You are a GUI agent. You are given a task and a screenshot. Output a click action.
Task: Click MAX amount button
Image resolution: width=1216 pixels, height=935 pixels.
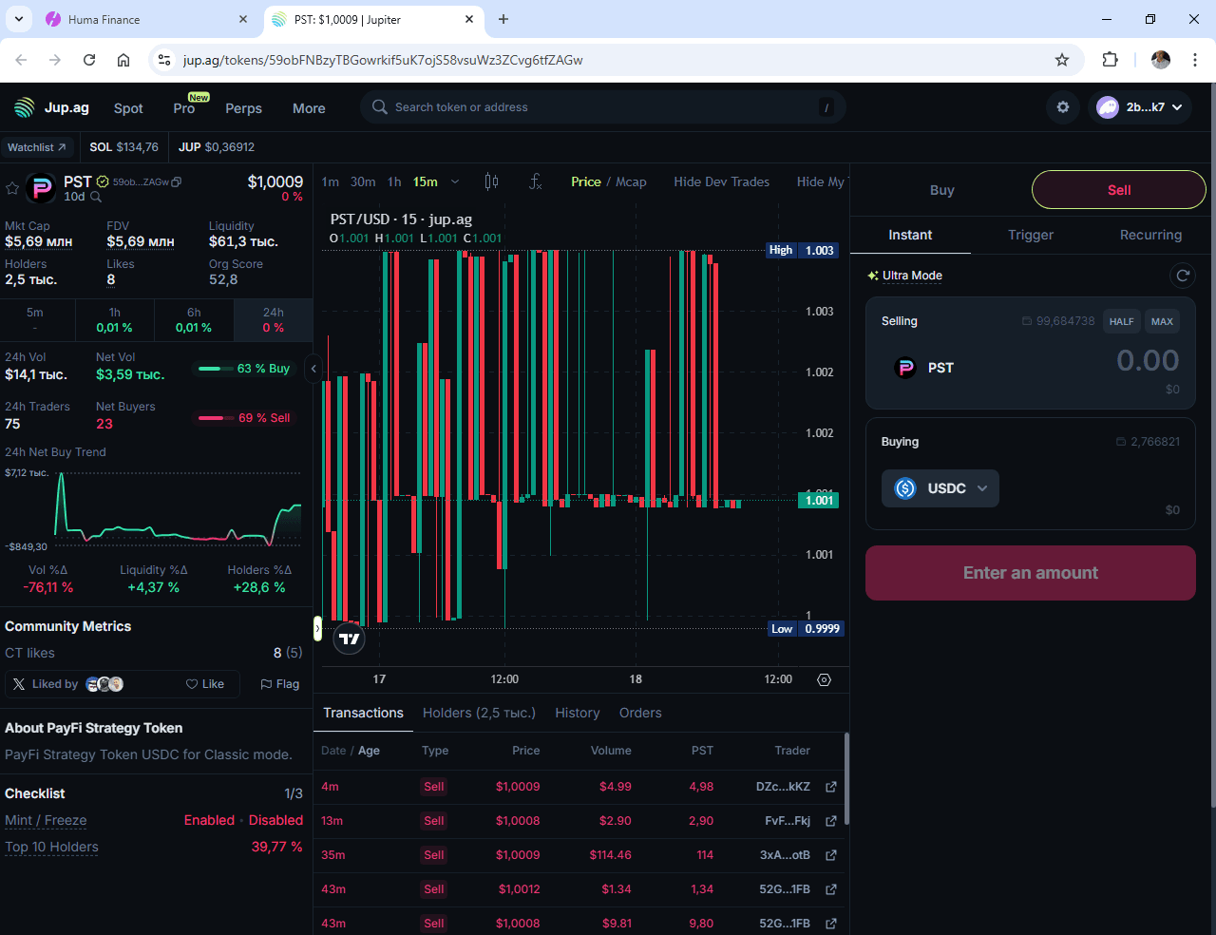click(x=1162, y=321)
